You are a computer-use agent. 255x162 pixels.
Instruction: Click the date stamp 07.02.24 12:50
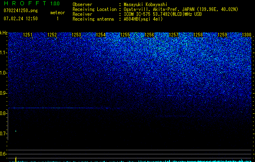coord(21,19)
